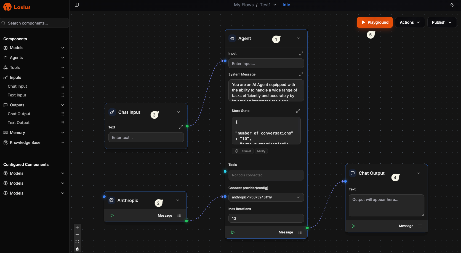Click the search magnifier in the components search
461x253 pixels.
pos(3,23)
